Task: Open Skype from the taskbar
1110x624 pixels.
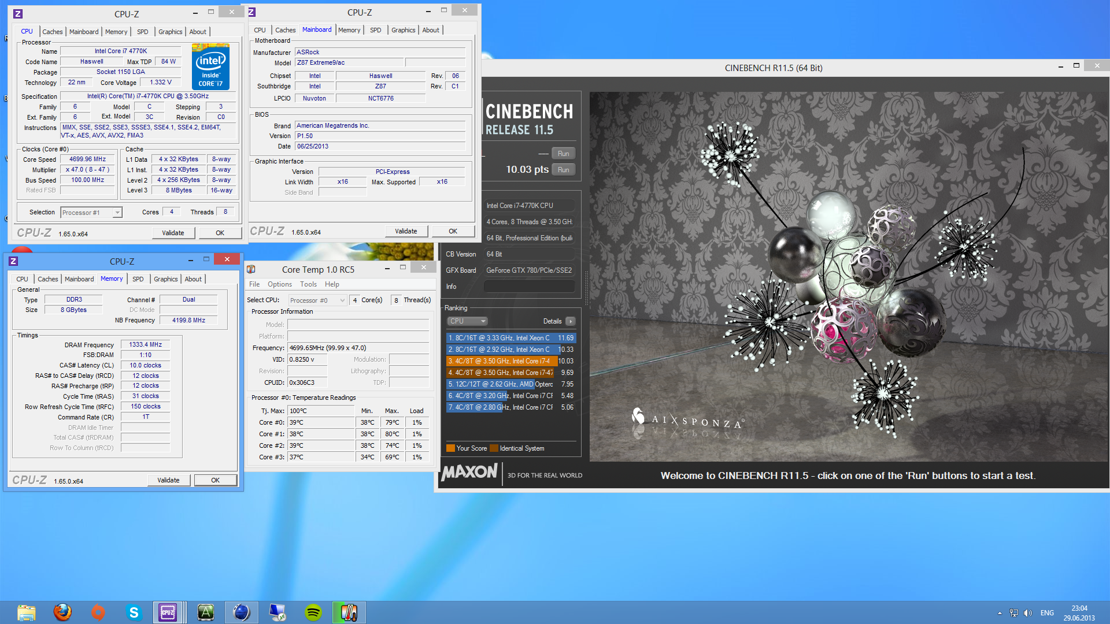Action: click(134, 612)
